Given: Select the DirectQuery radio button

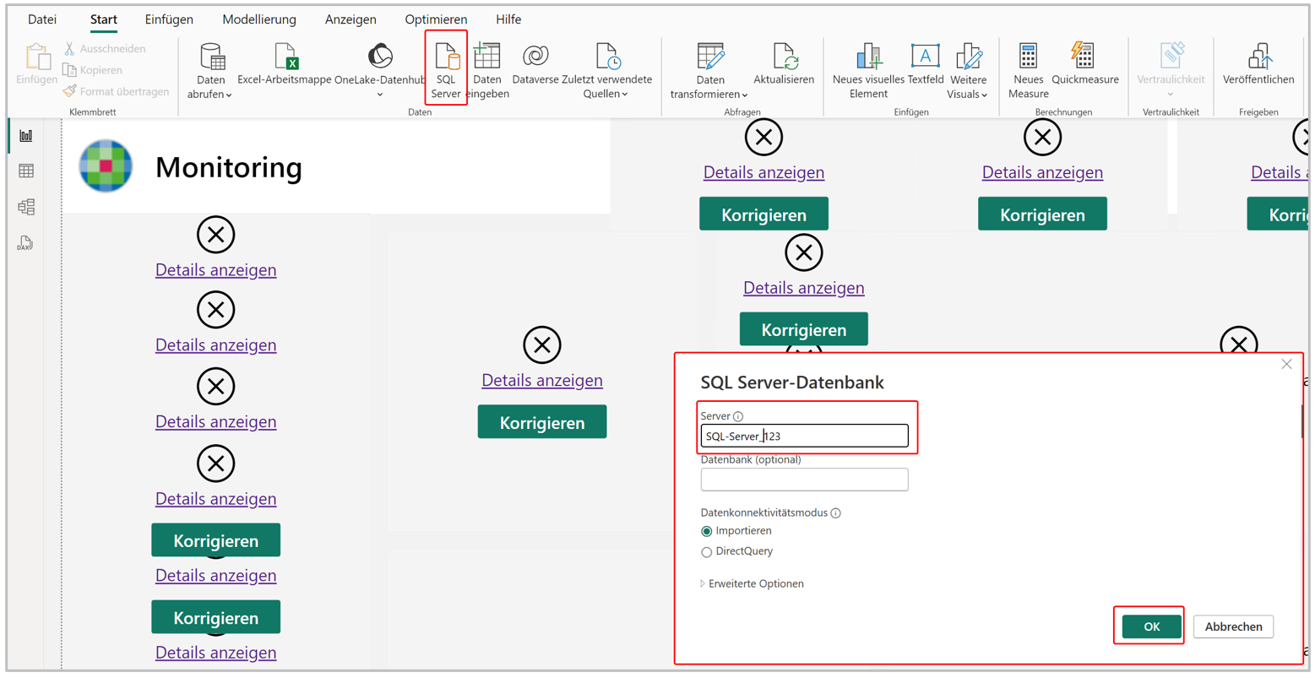Looking at the screenshot, I should point(706,552).
